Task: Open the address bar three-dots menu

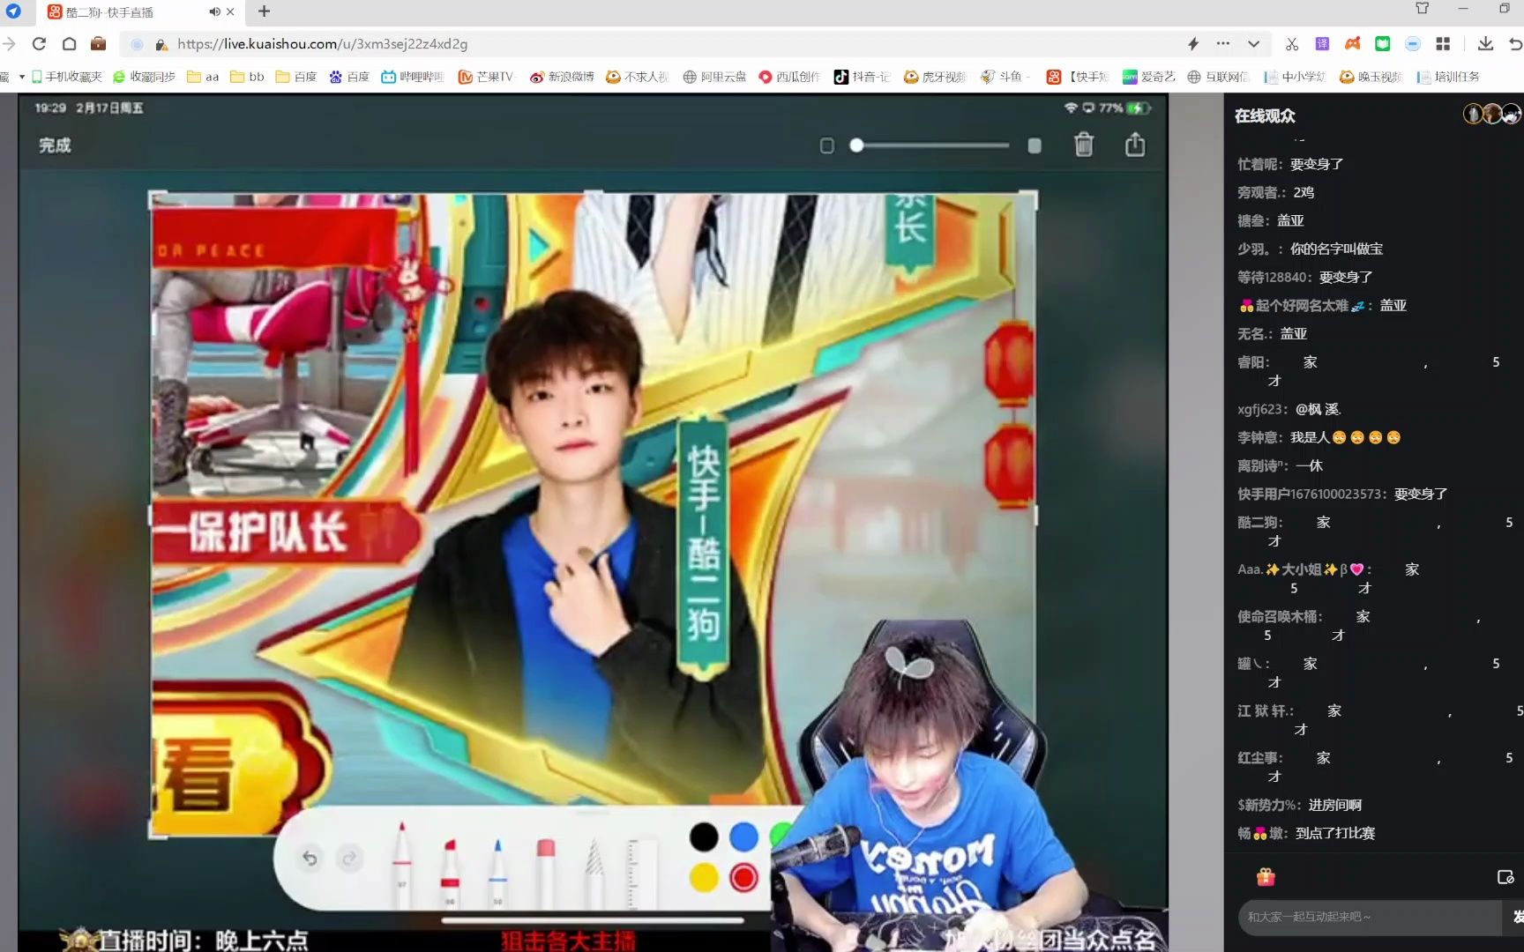Action: click(1222, 44)
